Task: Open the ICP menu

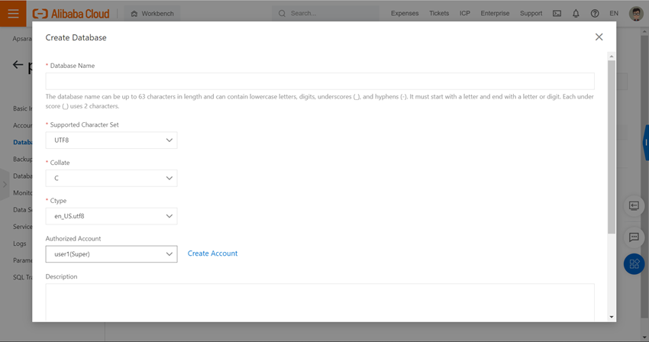Action: (465, 13)
